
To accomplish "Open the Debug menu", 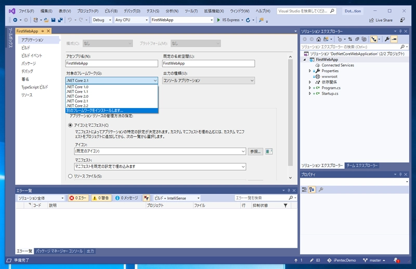I will [x=132, y=11].
